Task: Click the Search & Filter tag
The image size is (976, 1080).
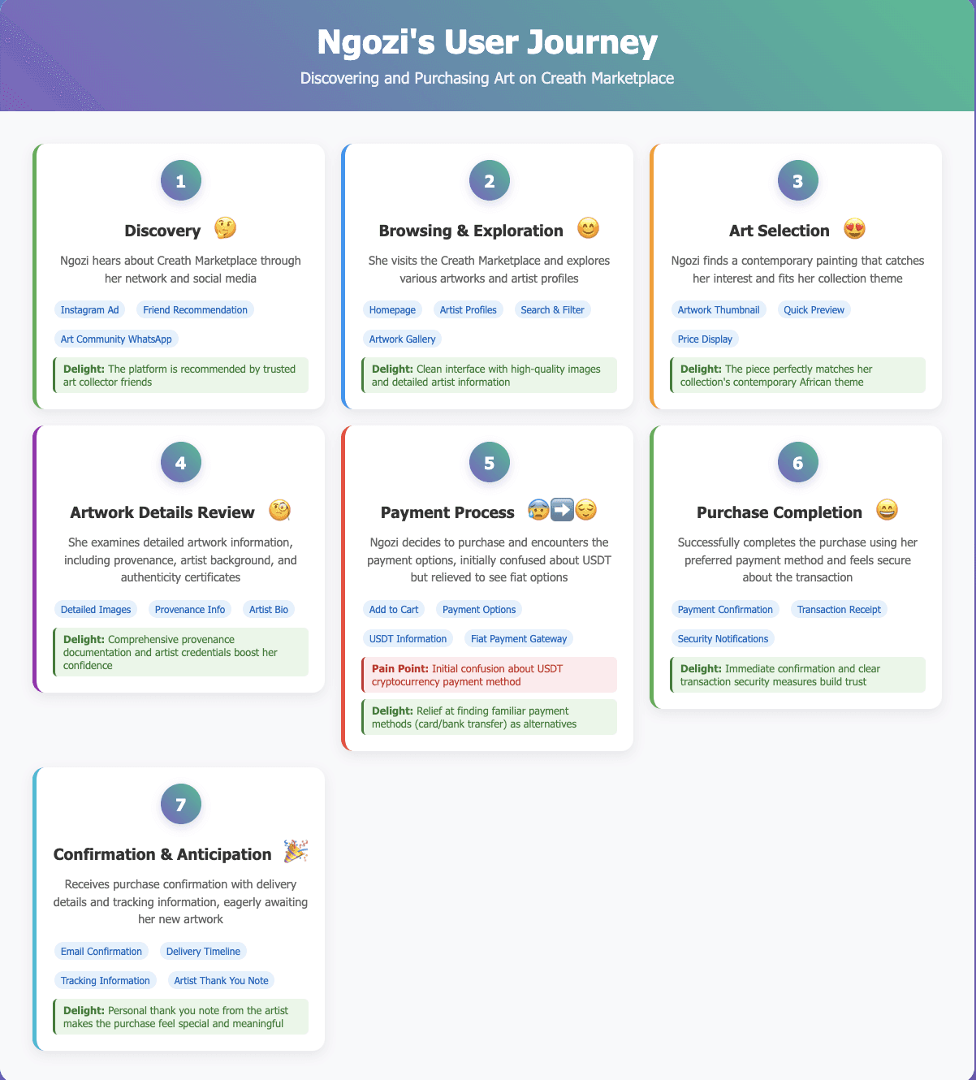Action: click(552, 309)
